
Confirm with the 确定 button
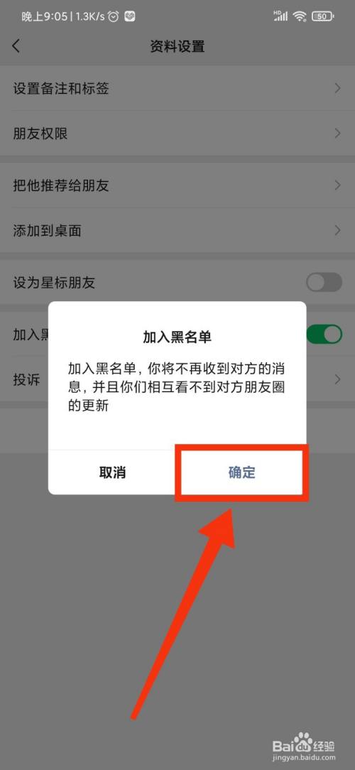(x=241, y=472)
